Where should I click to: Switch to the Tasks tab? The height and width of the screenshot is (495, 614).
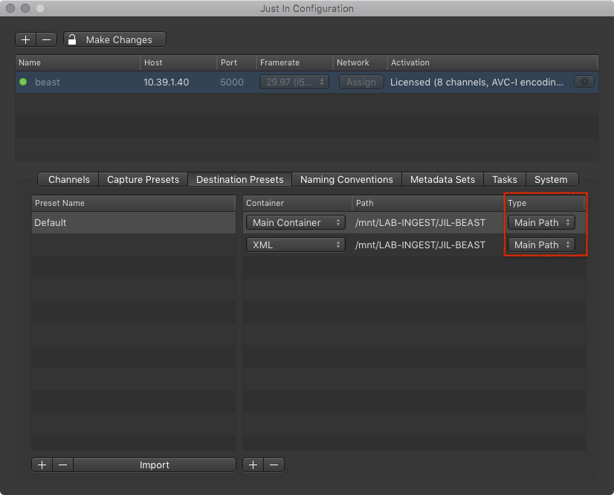pos(504,179)
